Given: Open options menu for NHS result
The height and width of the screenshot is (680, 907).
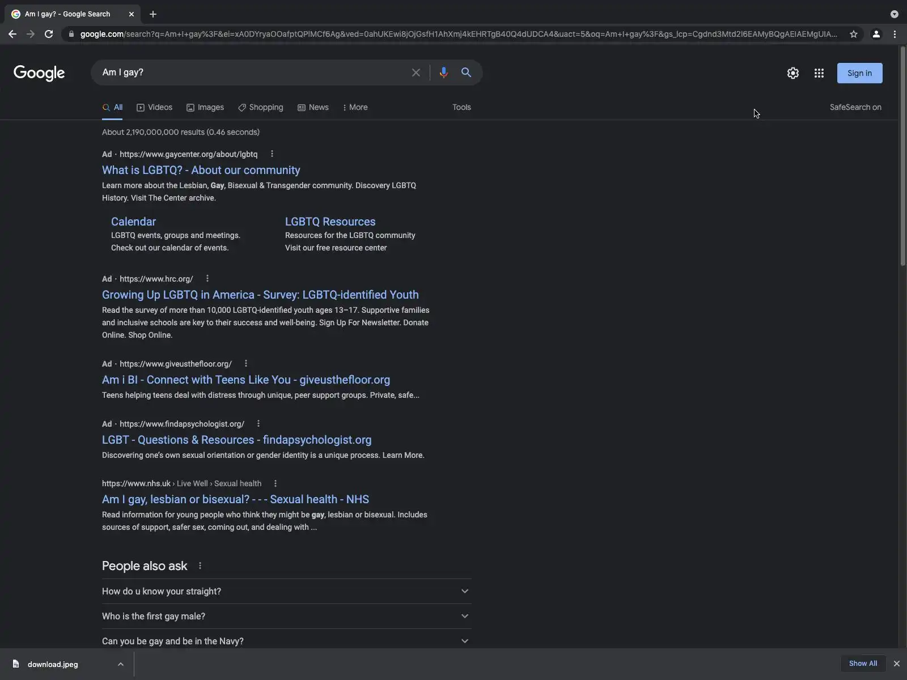Looking at the screenshot, I should (x=276, y=483).
